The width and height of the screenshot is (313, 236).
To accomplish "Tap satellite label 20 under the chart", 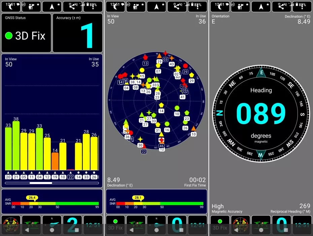I will pos(8,177).
